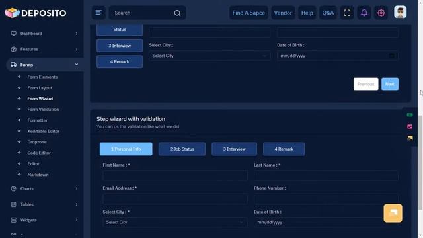
Task: Select the 2 Job Status step tab
Action: tap(182, 149)
